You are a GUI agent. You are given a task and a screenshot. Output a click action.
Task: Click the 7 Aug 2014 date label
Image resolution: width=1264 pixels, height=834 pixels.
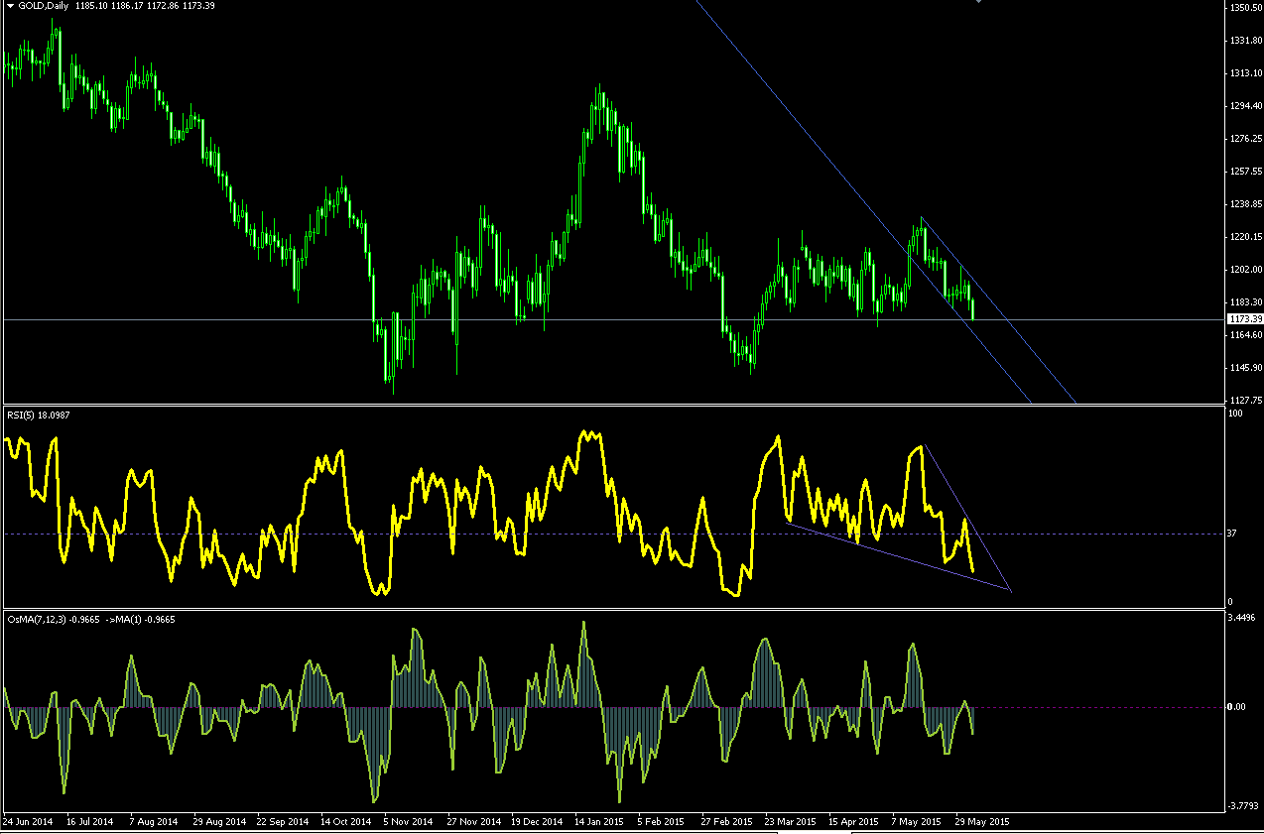154,822
